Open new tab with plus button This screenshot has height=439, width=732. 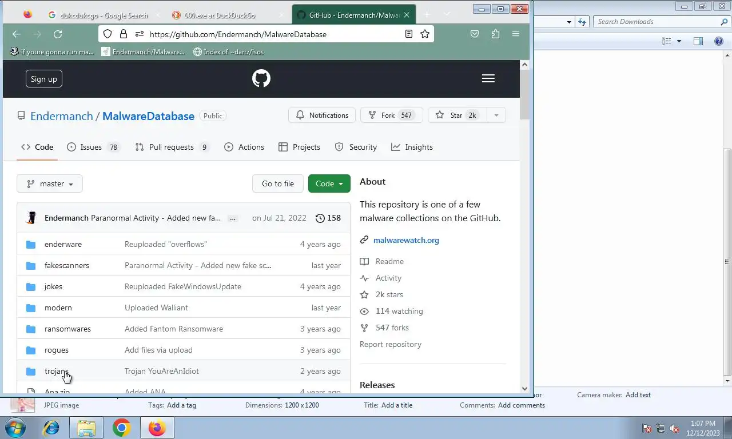[x=427, y=14]
